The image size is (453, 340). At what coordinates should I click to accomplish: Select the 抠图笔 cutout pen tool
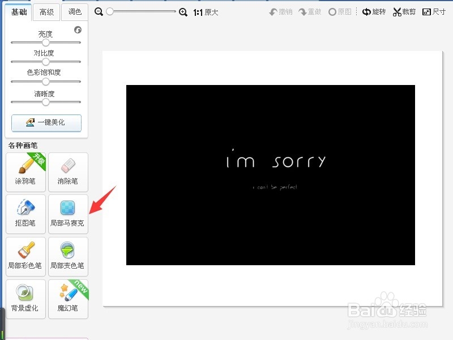[25, 214]
